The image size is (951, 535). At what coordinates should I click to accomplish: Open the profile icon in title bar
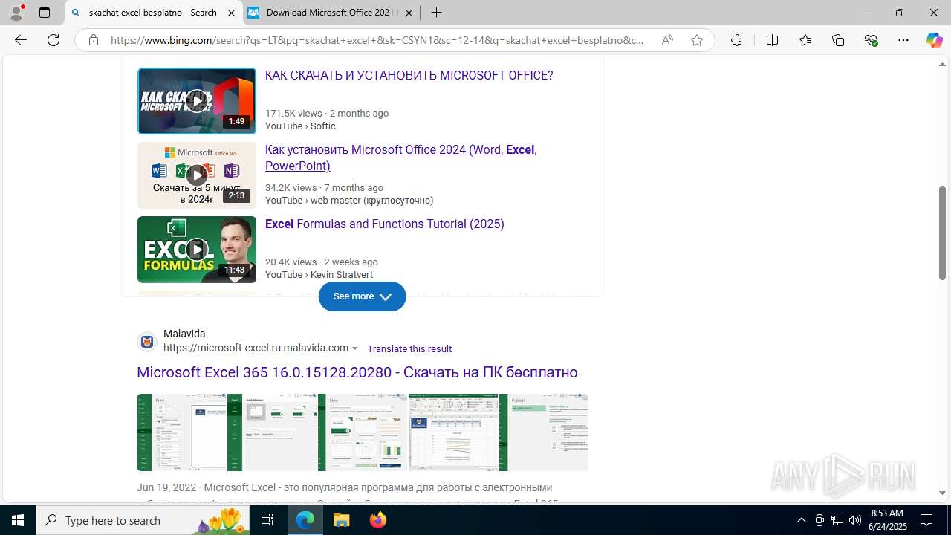click(16, 13)
